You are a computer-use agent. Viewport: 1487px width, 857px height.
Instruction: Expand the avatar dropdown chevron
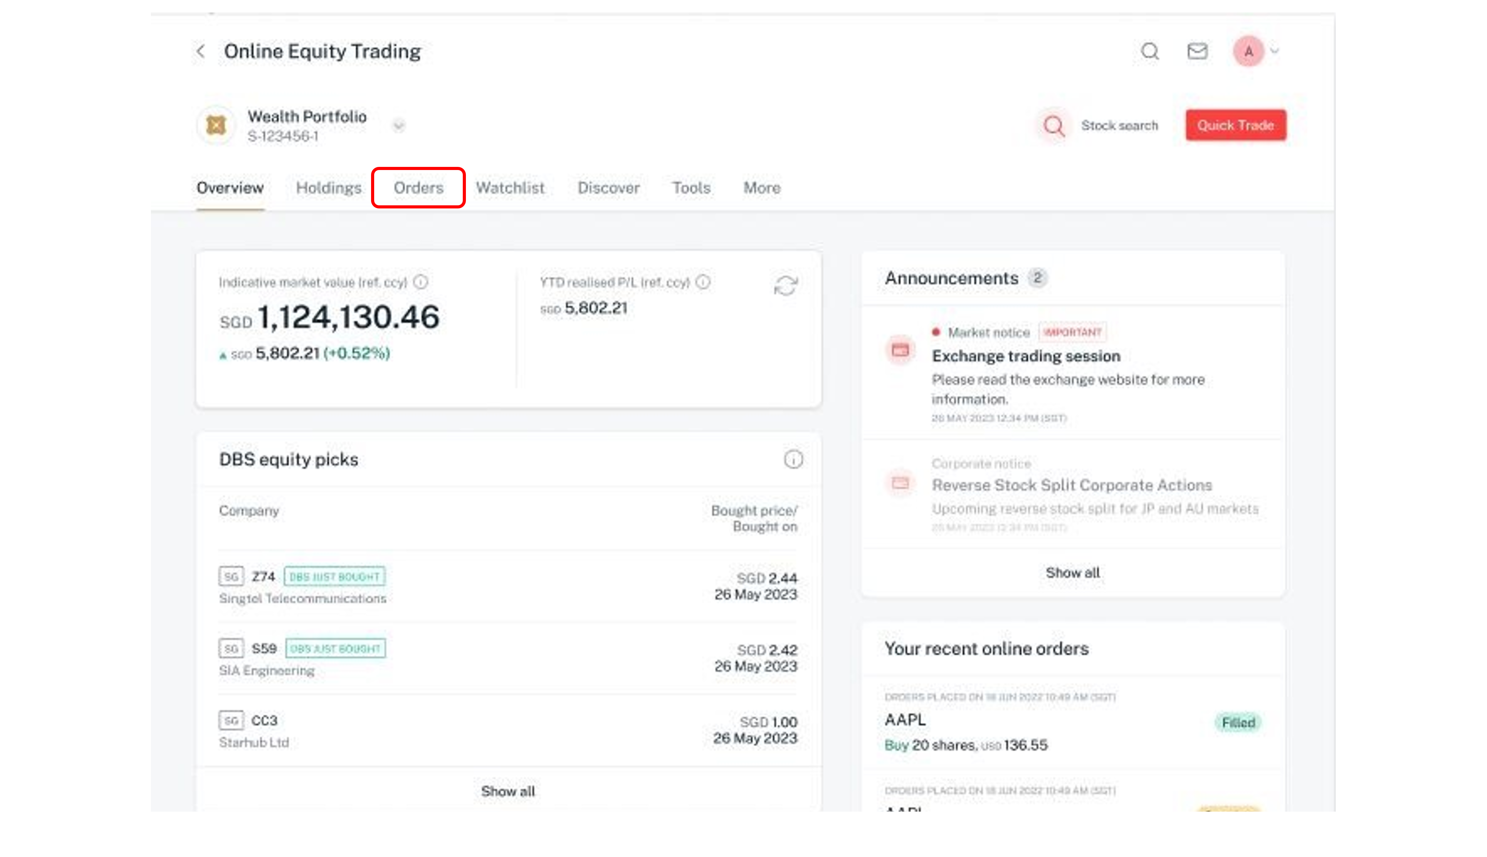pyautogui.click(x=1275, y=51)
